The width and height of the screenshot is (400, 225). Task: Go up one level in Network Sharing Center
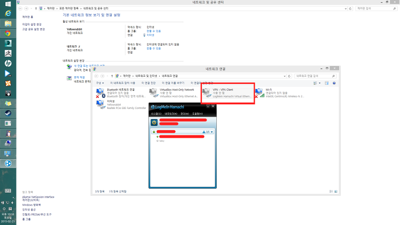click(x=36, y=8)
